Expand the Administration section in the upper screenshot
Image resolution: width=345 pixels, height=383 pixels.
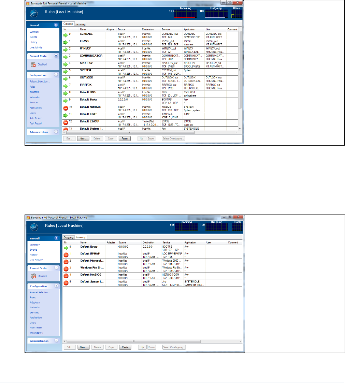click(x=56, y=132)
